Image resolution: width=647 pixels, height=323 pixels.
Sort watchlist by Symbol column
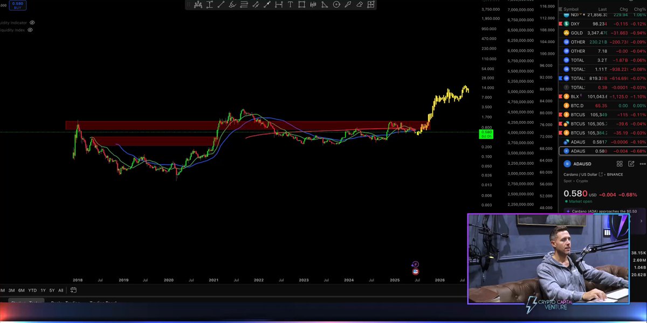(572, 9)
